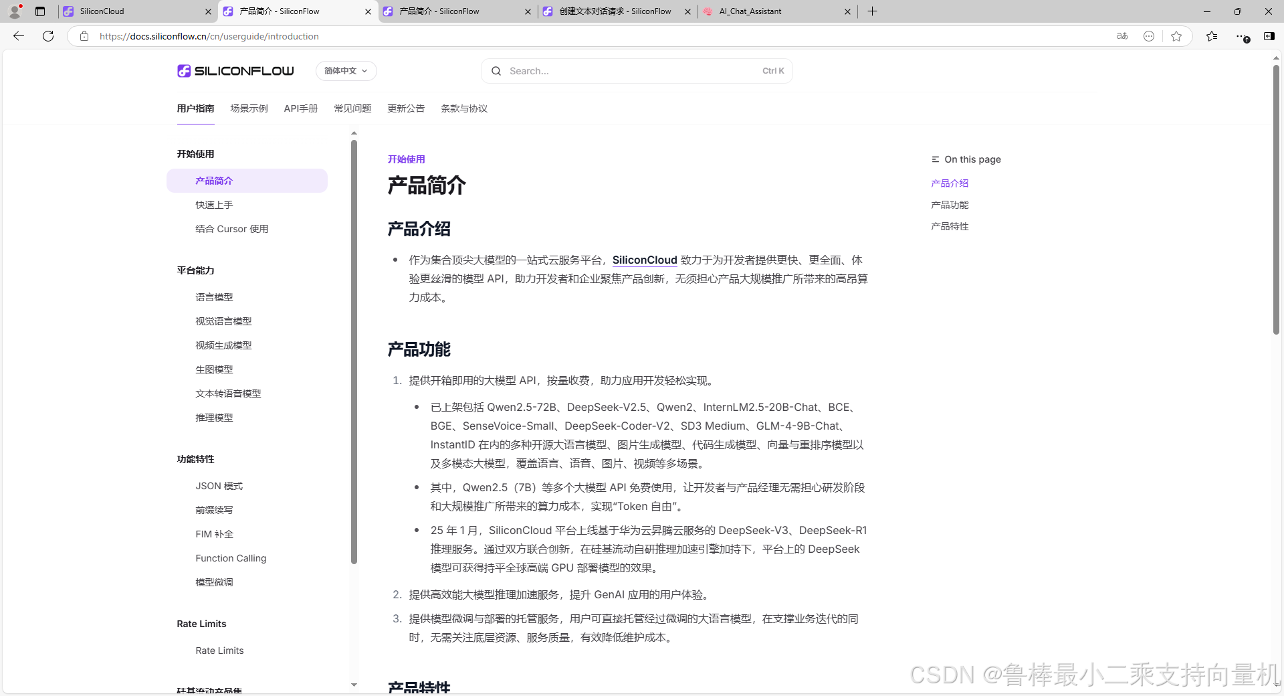1284x696 pixels.
Task: Click the address bar URL
Action: [209, 36]
